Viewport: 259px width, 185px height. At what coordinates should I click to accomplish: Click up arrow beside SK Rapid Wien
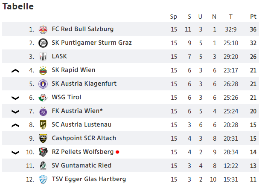tap(15, 71)
